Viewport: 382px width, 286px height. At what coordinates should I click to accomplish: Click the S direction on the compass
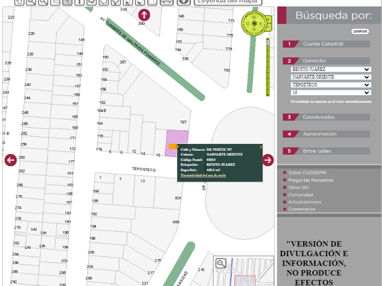254,29
